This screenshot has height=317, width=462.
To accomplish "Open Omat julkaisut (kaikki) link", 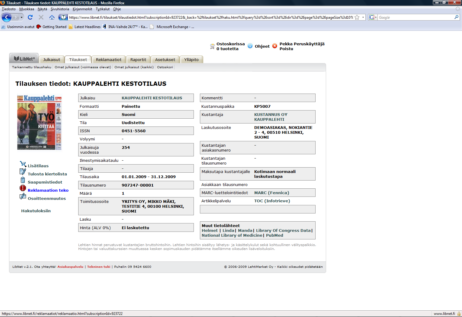I will coord(134,67).
